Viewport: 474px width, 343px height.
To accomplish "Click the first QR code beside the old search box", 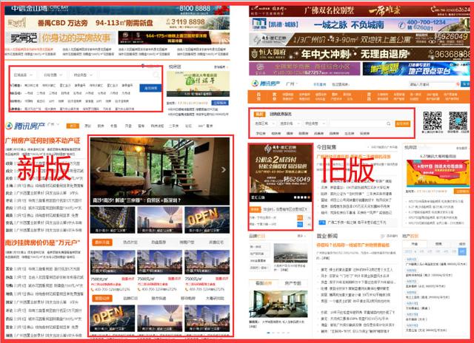I will [x=432, y=120].
